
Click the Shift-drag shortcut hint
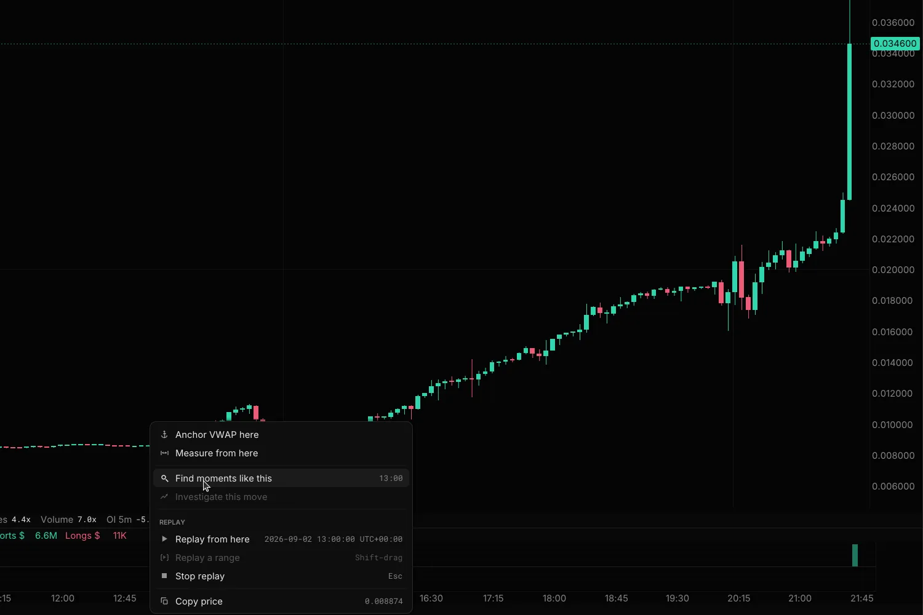pyautogui.click(x=379, y=558)
